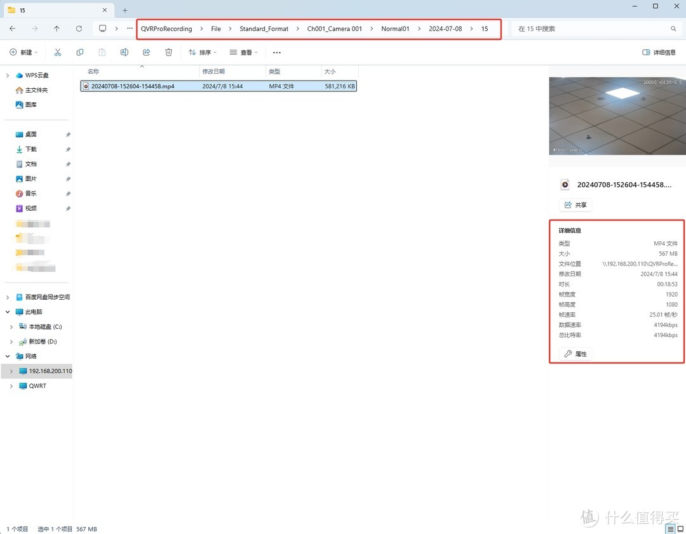Click the 属性 properties button

pyautogui.click(x=575, y=354)
